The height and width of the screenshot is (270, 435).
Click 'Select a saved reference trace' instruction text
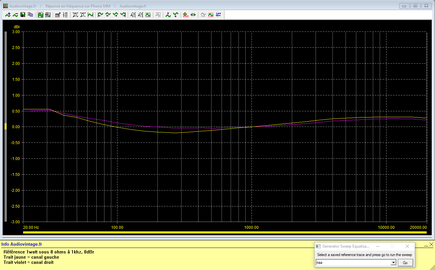364,255
